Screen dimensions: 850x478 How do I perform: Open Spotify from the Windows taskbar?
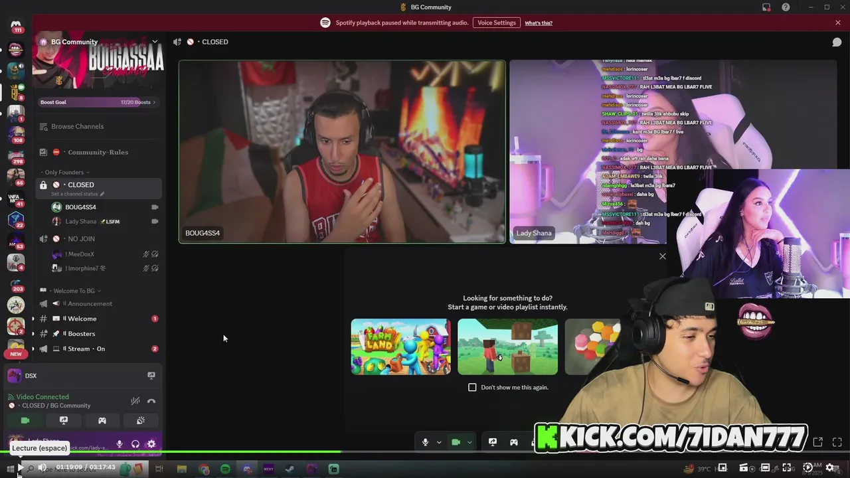[x=225, y=469]
